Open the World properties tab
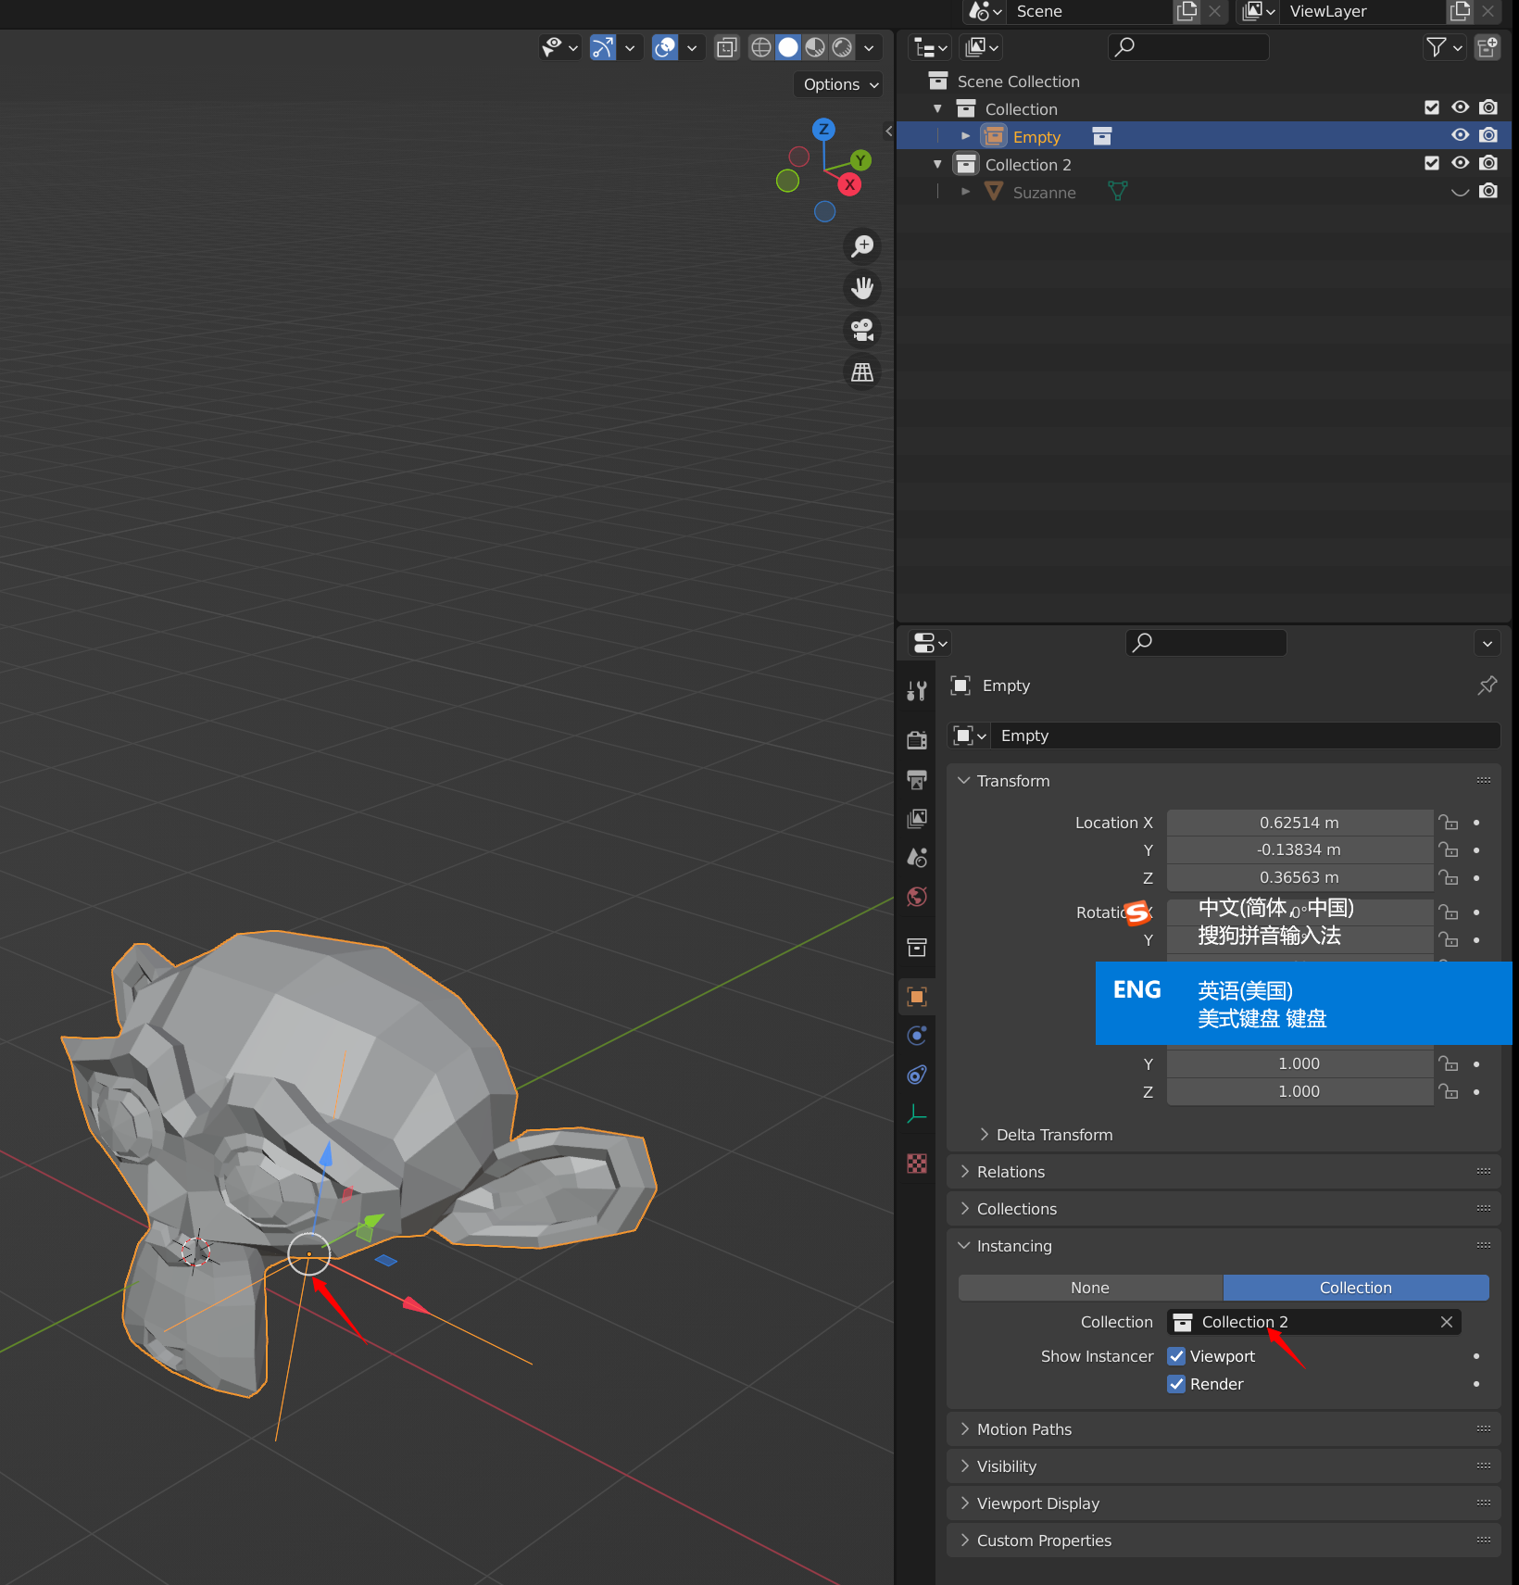The height and width of the screenshot is (1585, 1519). (917, 897)
